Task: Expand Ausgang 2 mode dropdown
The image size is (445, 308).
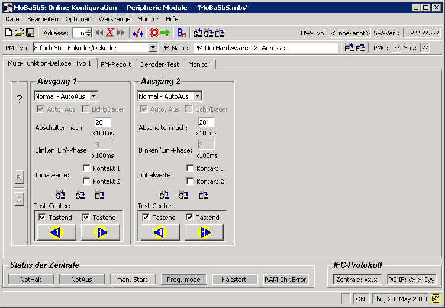Action: click(x=198, y=96)
